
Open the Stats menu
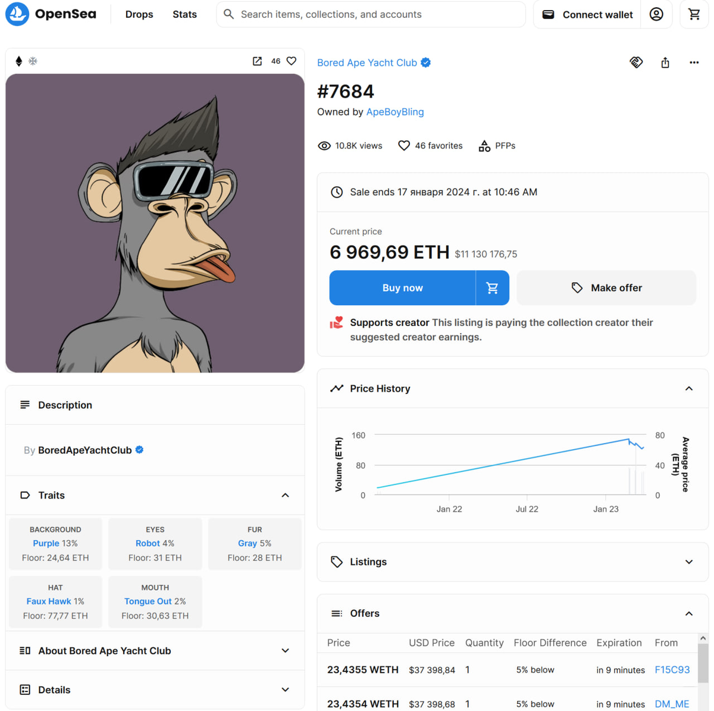click(184, 14)
